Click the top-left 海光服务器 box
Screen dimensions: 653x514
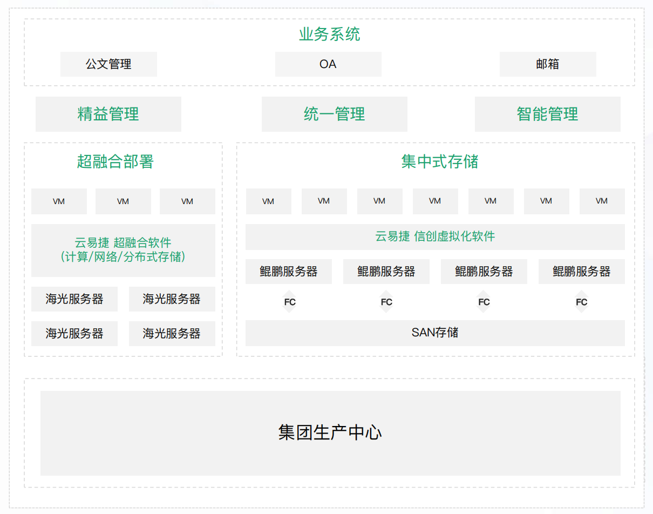point(74,299)
